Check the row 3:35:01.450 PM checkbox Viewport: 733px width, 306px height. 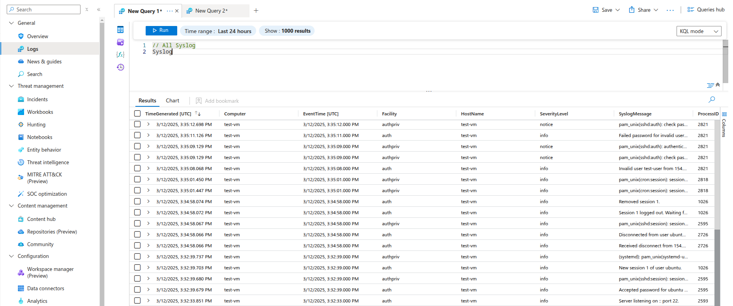[137, 179]
